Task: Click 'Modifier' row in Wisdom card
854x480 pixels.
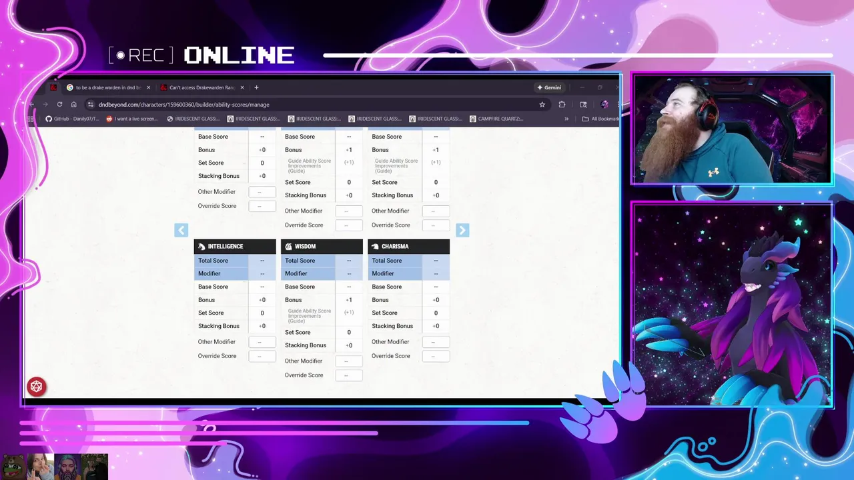Action: click(x=322, y=273)
